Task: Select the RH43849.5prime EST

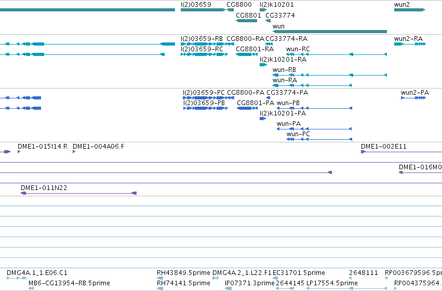Action: coord(160,279)
